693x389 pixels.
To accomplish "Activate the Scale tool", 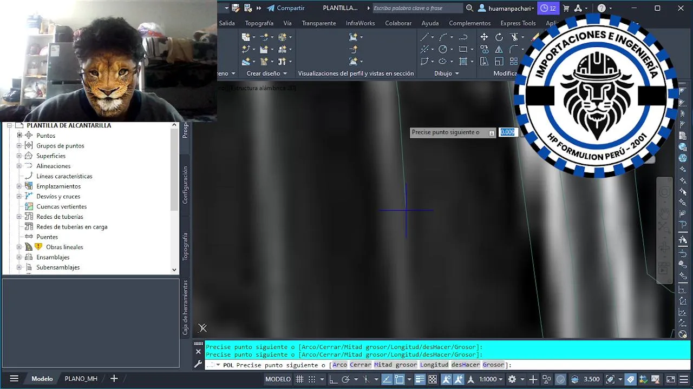I will tap(499, 62).
